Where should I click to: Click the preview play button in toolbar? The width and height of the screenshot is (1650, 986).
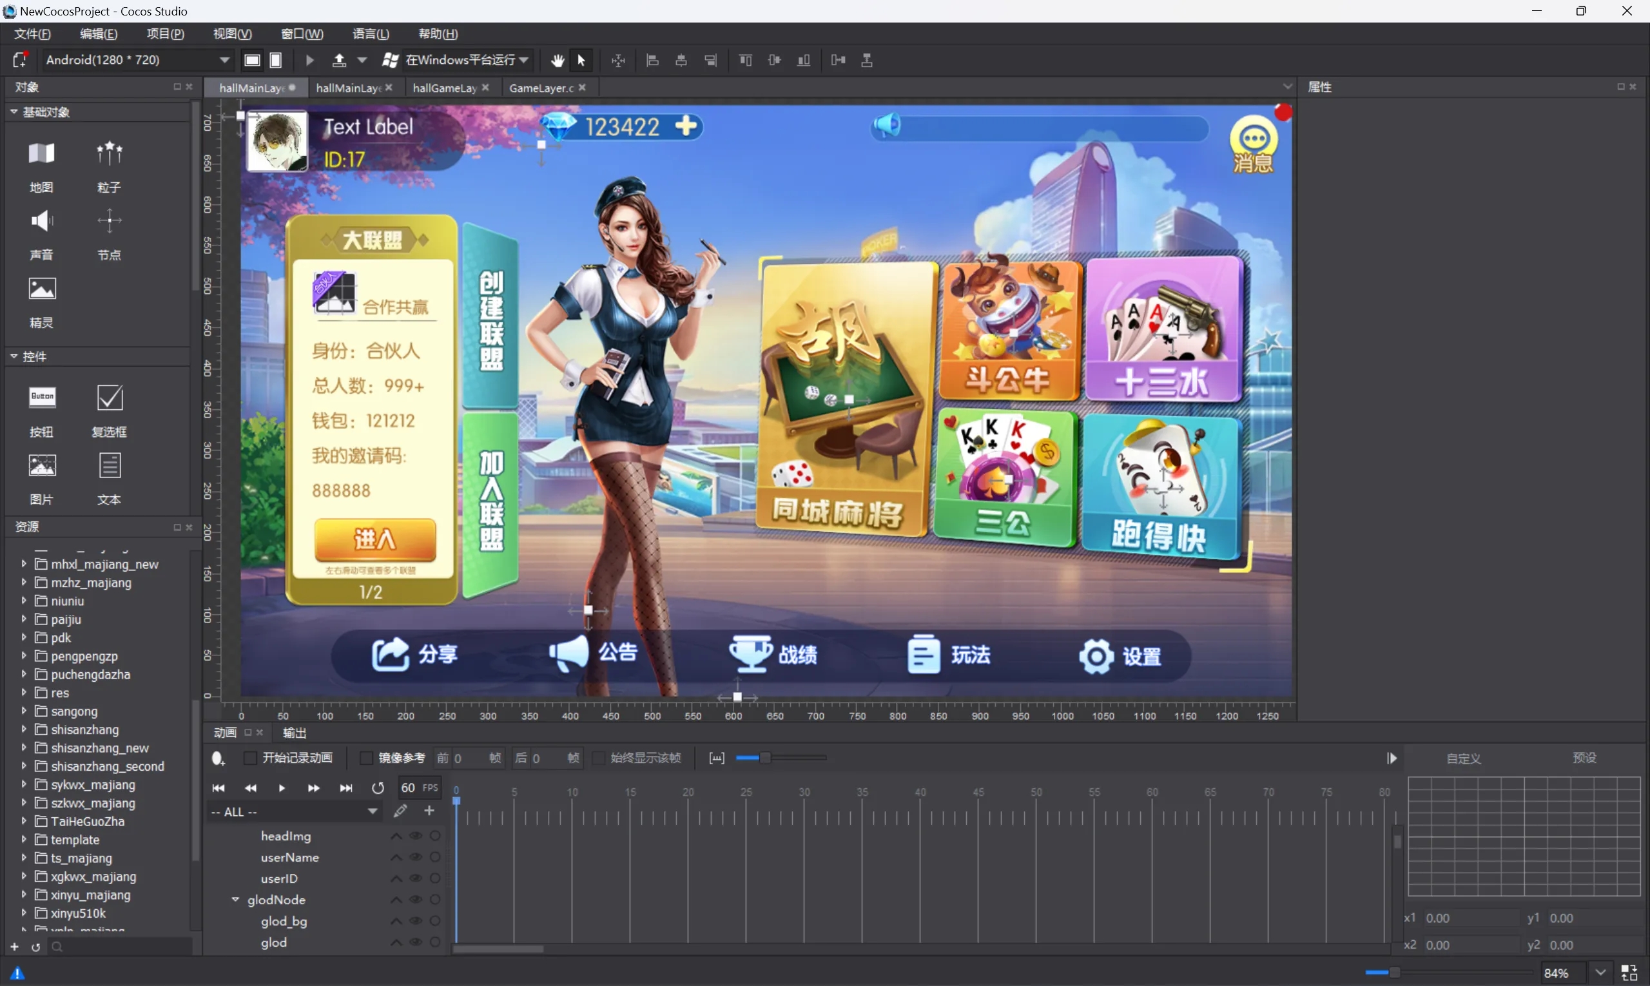[x=309, y=61]
